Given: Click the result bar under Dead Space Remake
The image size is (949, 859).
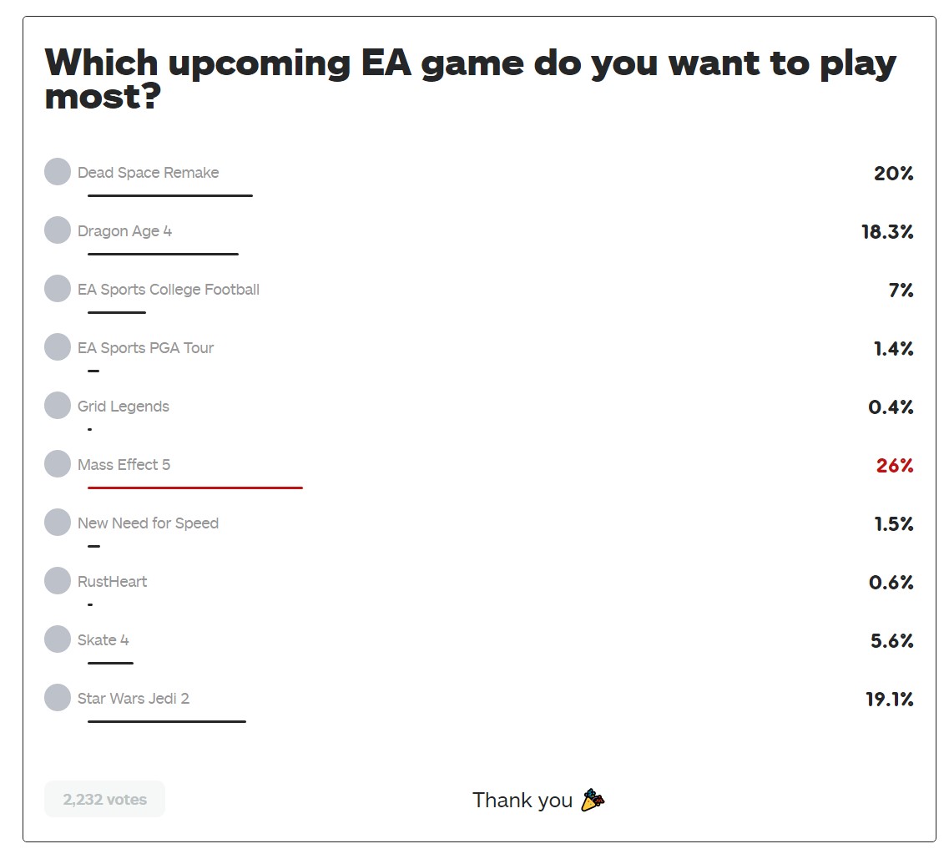Looking at the screenshot, I should click(170, 195).
